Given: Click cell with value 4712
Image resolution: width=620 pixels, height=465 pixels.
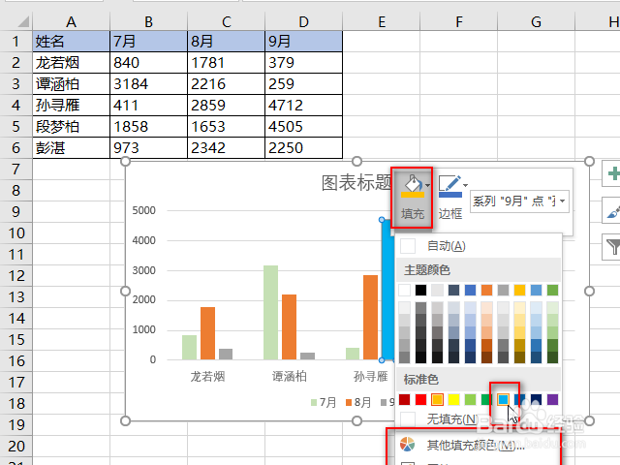Looking at the screenshot, I should (303, 106).
